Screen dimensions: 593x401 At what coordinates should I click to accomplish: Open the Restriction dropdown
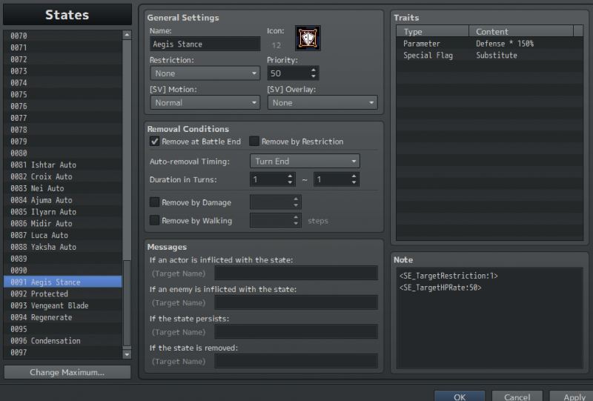(205, 73)
